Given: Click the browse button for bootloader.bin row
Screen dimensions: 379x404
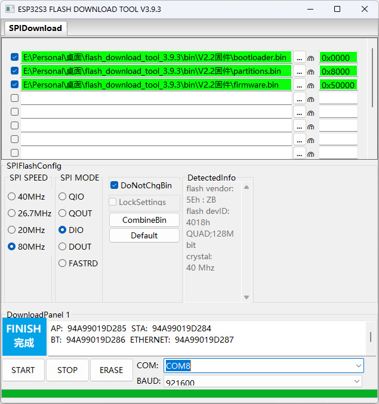Looking at the screenshot, I should tap(299, 58).
